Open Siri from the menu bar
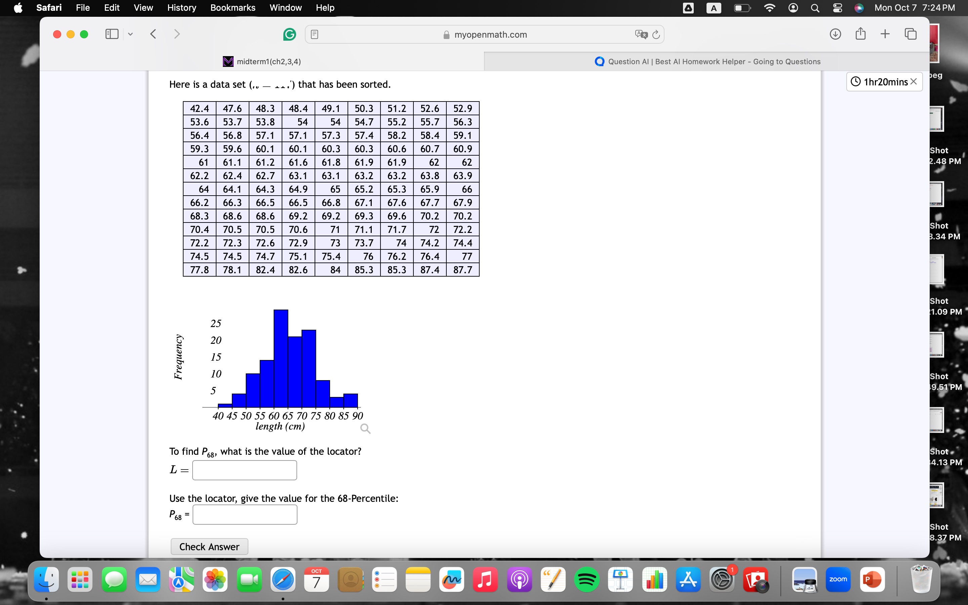The width and height of the screenshot is (968, 605). pos(859,8)
